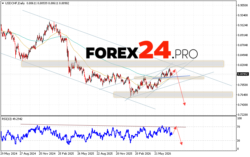The image size is (250, 157).
Task: Click the 20 Feb 2026 time axis label
Action: (x=143, y=153)
